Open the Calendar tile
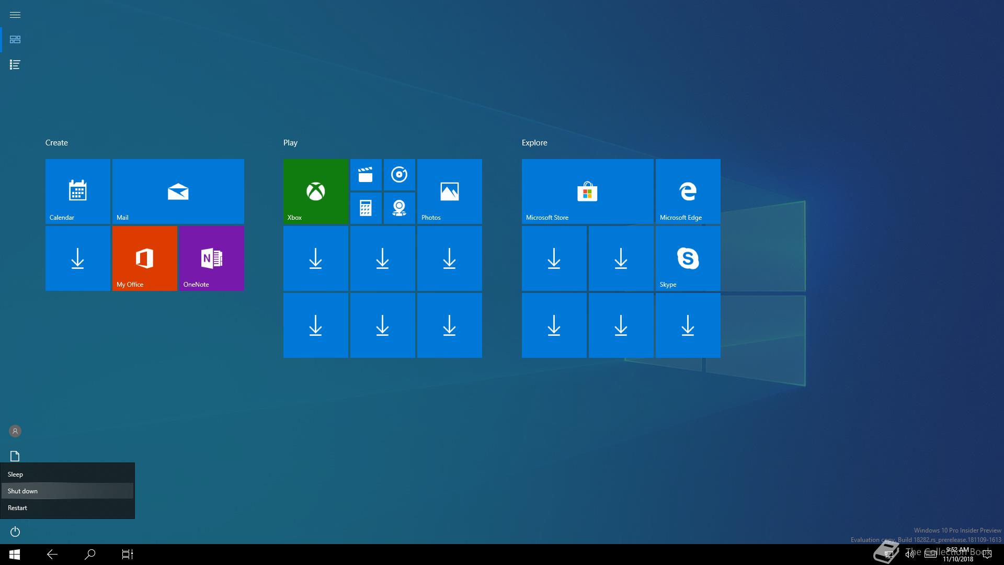 pyautogui.click(x=77, y=191)
